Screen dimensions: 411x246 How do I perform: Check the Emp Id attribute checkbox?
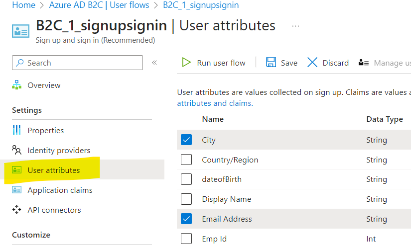[x=186, y=239]
